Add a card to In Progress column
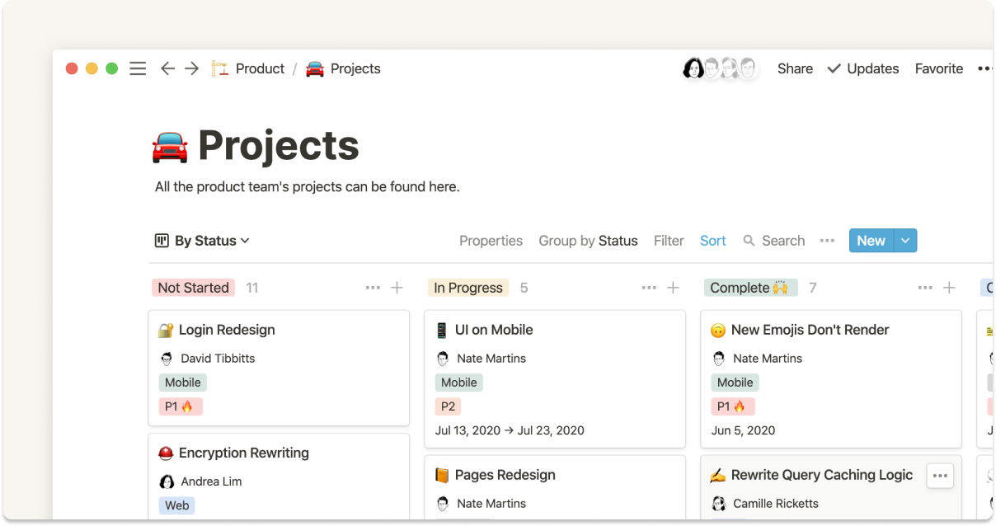996x526 pixels. tap(673, 288)
